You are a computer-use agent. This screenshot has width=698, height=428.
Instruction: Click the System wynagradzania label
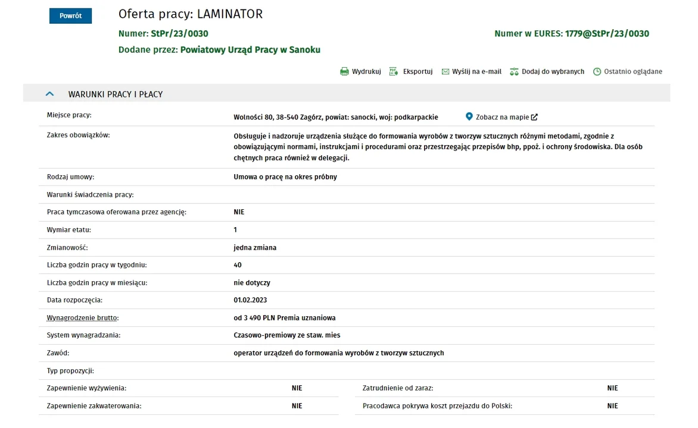[x=84, y=335]
